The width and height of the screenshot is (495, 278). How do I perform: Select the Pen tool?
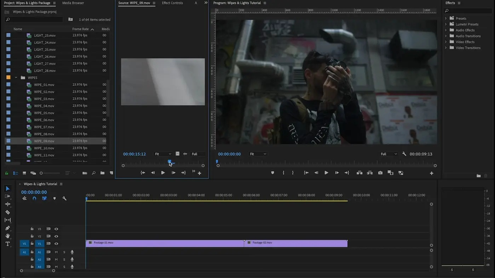pyautogui.click(x=7, y=228)
